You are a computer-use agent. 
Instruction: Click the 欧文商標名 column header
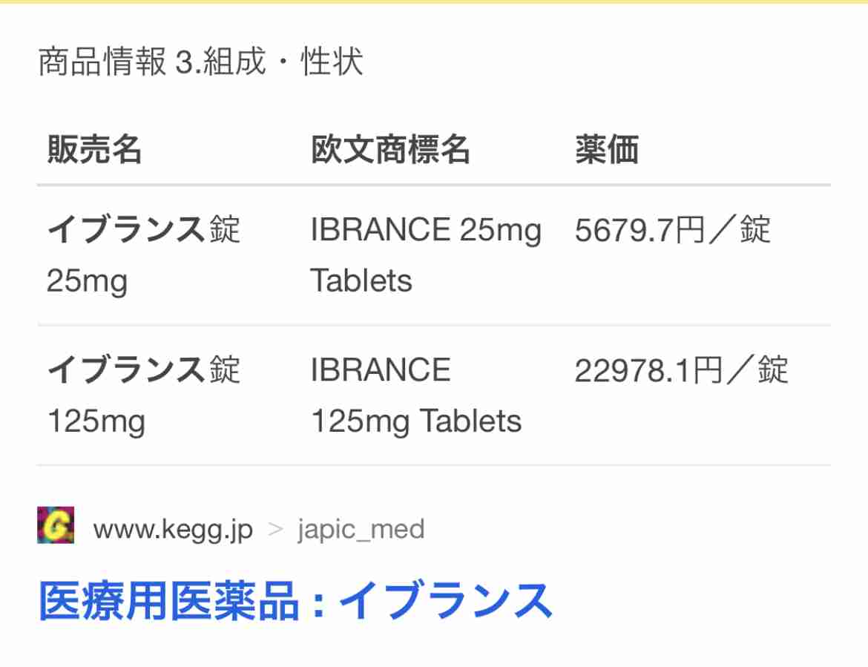390,149
